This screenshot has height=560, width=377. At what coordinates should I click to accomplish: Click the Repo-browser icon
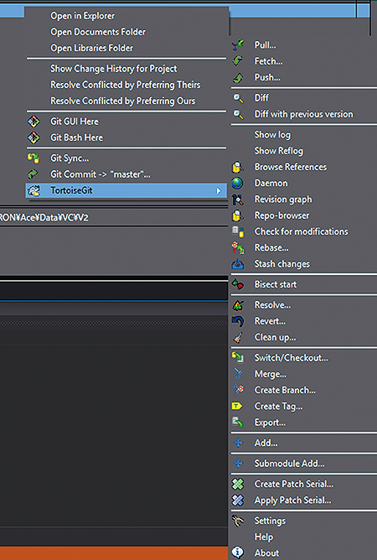point(238,215)
